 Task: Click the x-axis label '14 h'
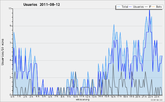pyautogui.click(x=100, y=96)
